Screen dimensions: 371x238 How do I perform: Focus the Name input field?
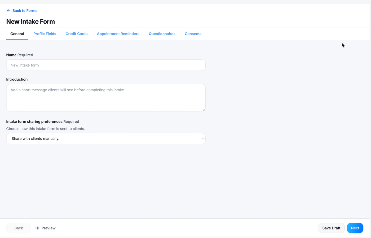click(106, 65)
